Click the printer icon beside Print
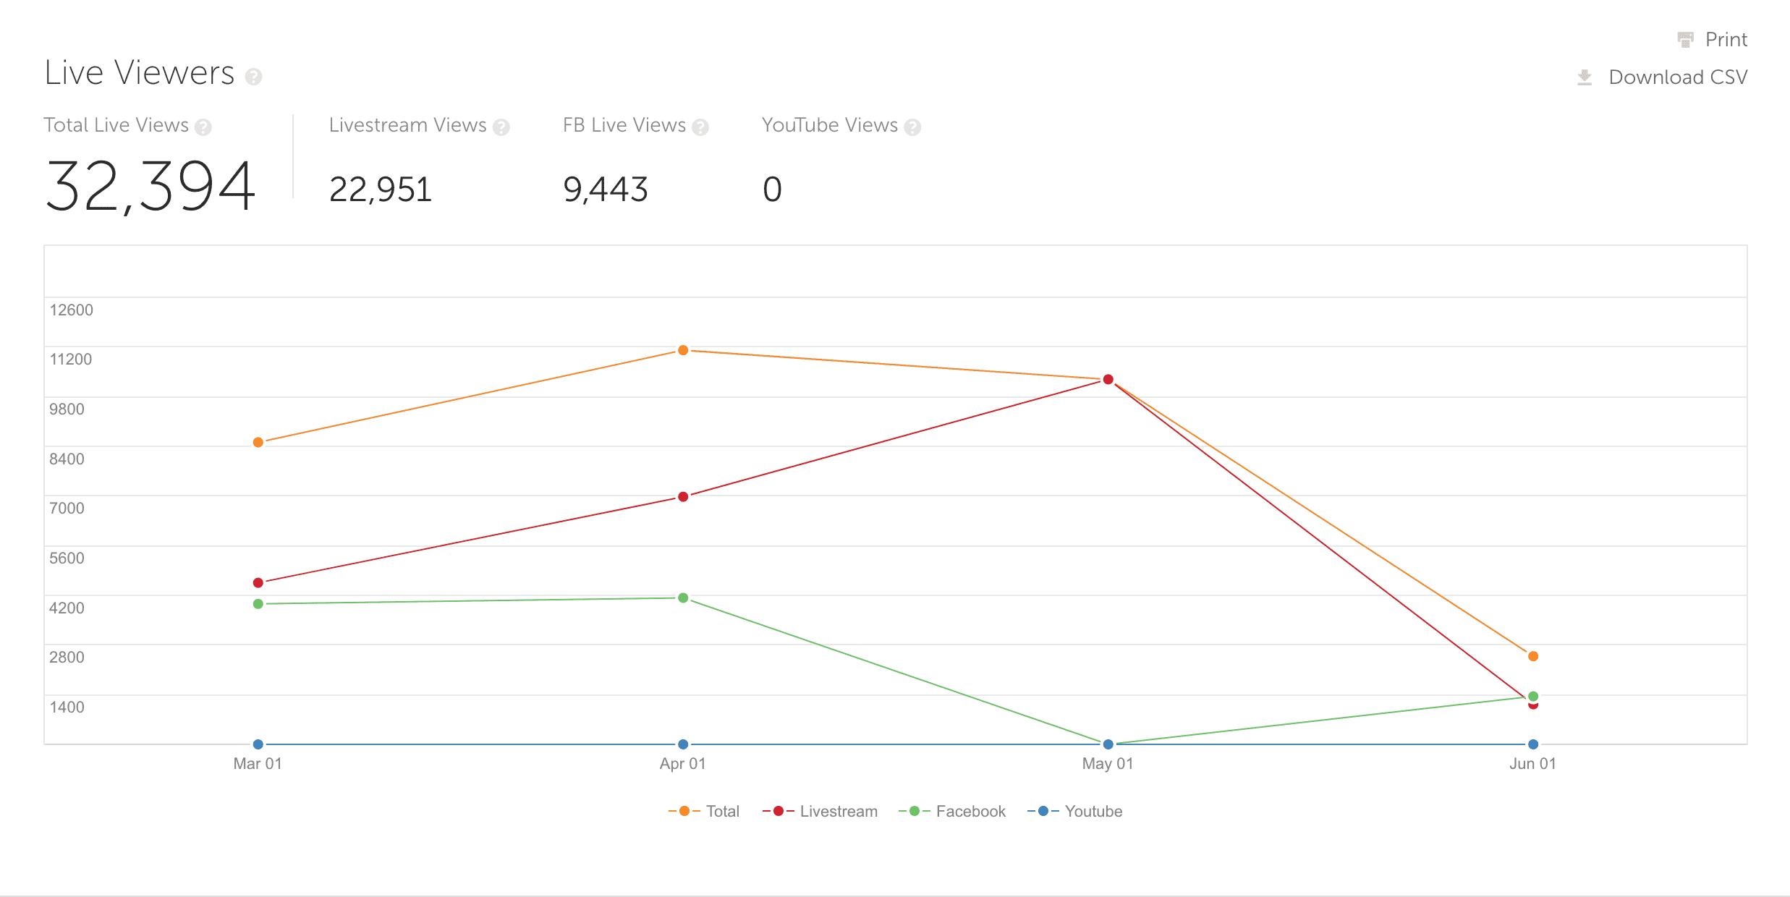 [x=1685, y=39]
